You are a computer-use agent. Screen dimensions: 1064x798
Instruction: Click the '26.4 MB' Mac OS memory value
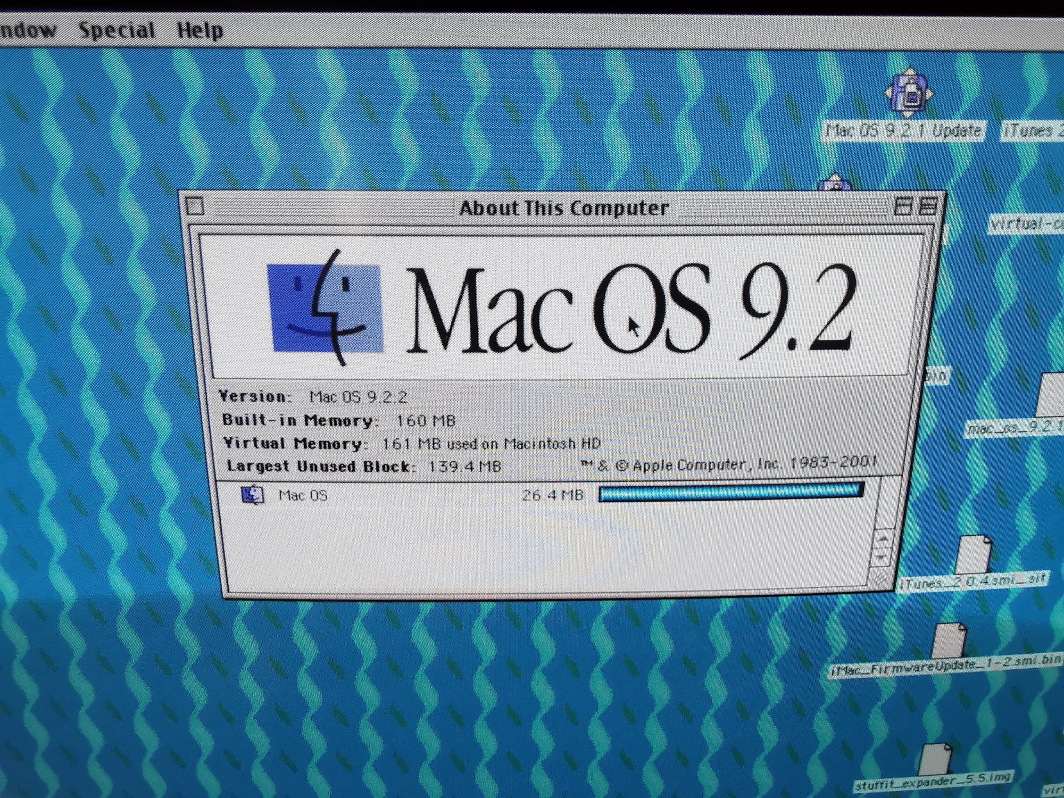[x=552, y=495]
